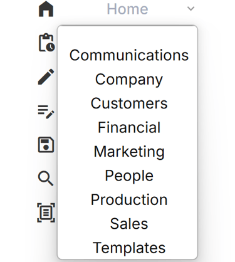Click the Home house icon
The image size is (235, 262).
[46, 9]
